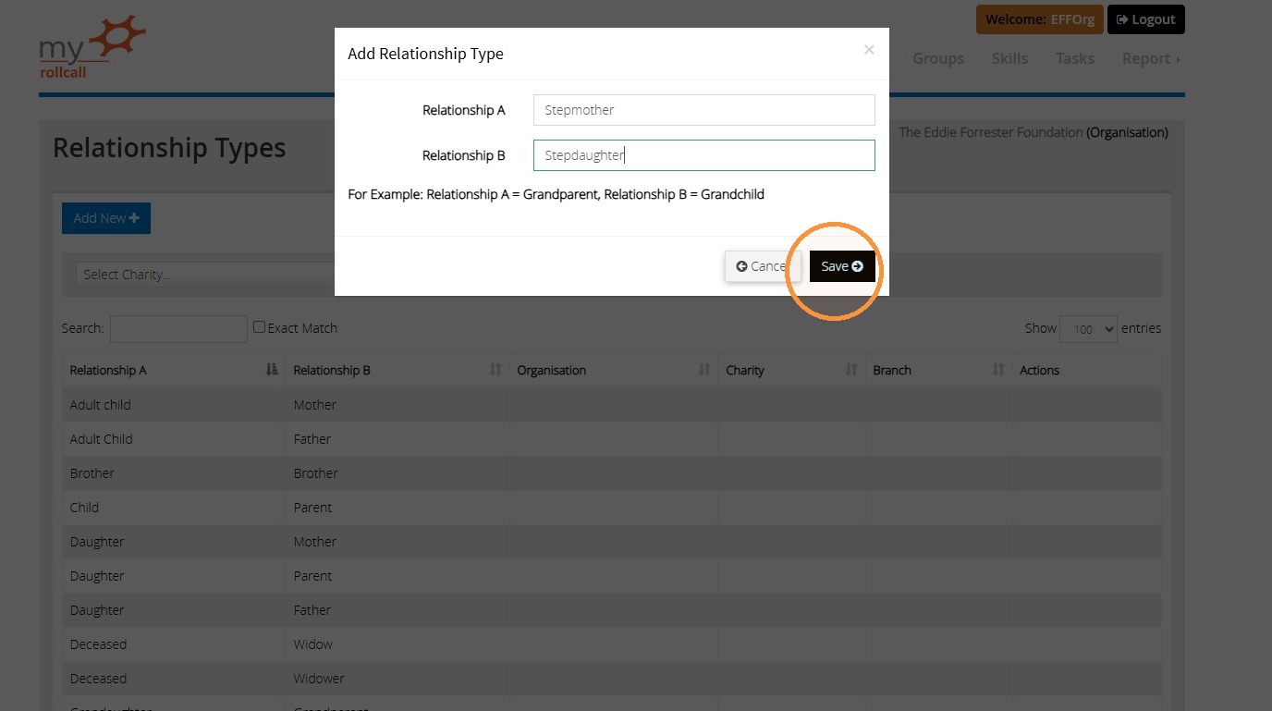
Task: Select the Daughter cell paired with Mother
Action: [174, 542]
